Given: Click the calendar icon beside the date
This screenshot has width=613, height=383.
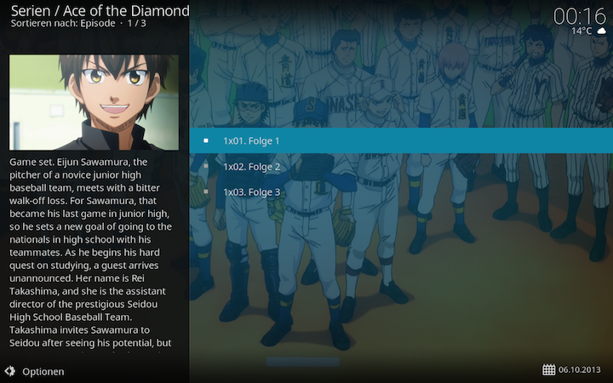Looking at the screenshot, I should point(548,369).
